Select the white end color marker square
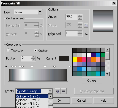This screenshot has width=118, height=108. click(70, 66)
